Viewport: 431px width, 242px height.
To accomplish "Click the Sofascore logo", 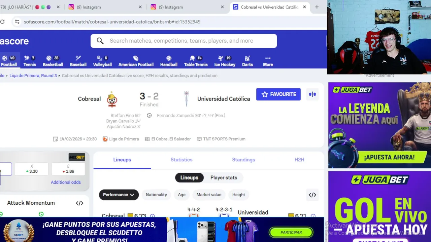I will click(x=14, y=41).
